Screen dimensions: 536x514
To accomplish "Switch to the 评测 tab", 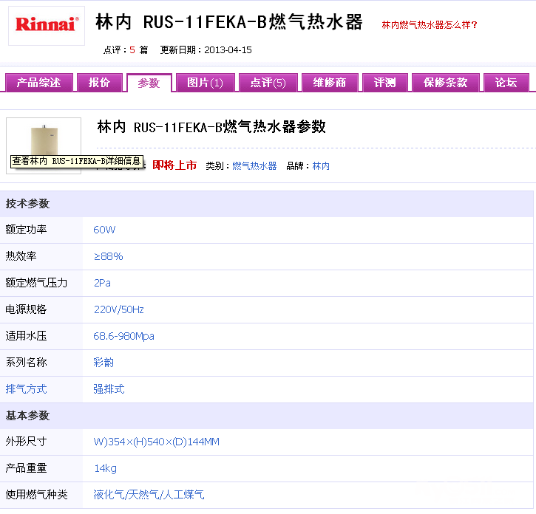I will coord(384,83).
